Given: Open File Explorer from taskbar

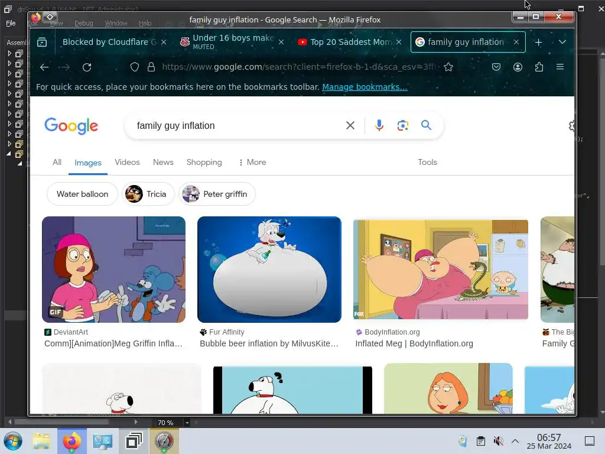Looking at the screenshot, I should 41,441.
